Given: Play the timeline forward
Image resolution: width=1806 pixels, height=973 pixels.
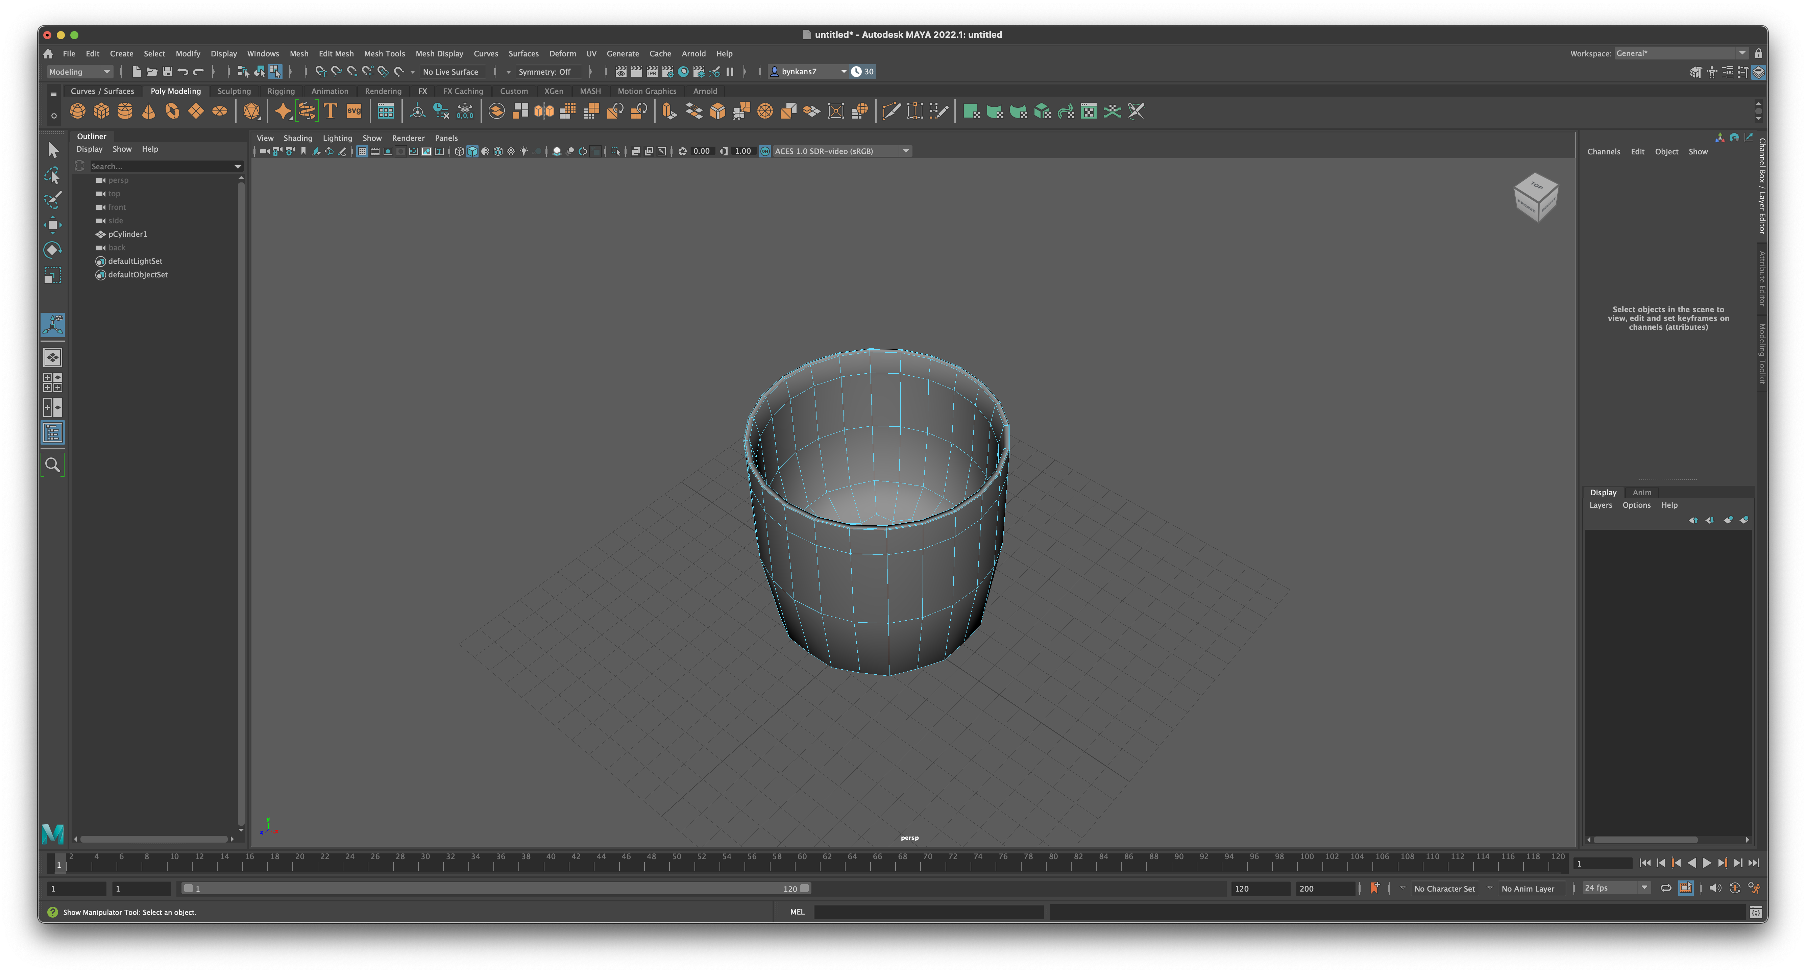Looking at the screenshot, I should pos(1707,863).
